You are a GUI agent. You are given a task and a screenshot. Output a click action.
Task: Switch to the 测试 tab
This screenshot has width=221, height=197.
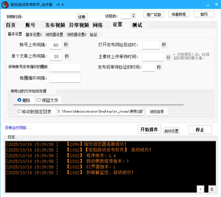pos(137,25)
